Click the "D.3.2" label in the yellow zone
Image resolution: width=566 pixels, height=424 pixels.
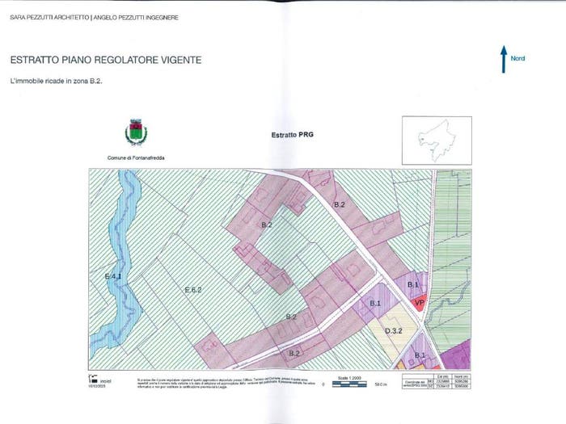point(394,330)
